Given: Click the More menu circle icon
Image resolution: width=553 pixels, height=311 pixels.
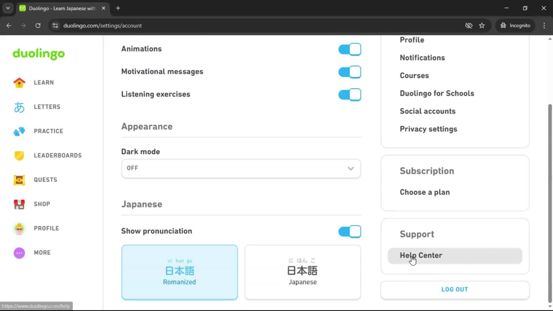Looking at the screenshot, I should 19,253.
